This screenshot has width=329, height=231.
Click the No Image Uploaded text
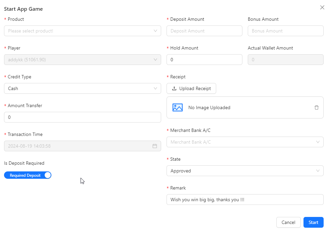pos(209,107)
